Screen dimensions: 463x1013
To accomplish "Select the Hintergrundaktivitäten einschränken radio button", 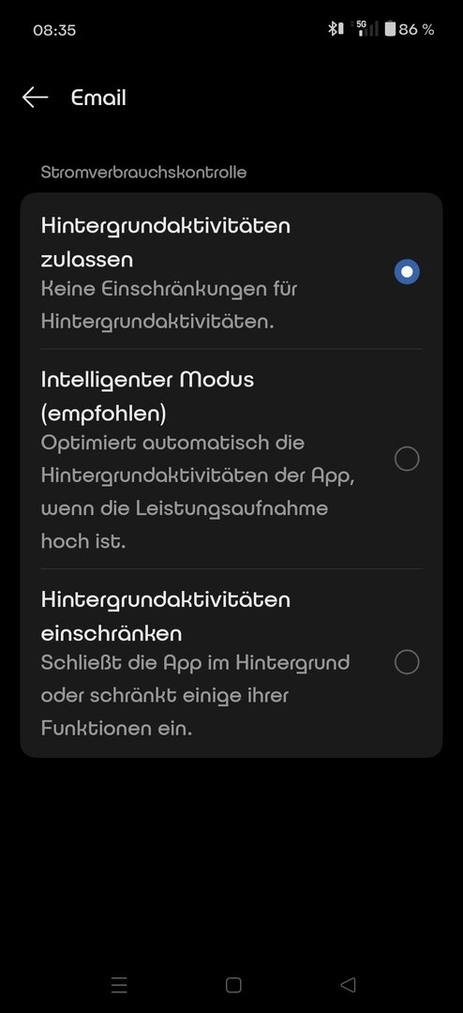I will tap(407, 662).
